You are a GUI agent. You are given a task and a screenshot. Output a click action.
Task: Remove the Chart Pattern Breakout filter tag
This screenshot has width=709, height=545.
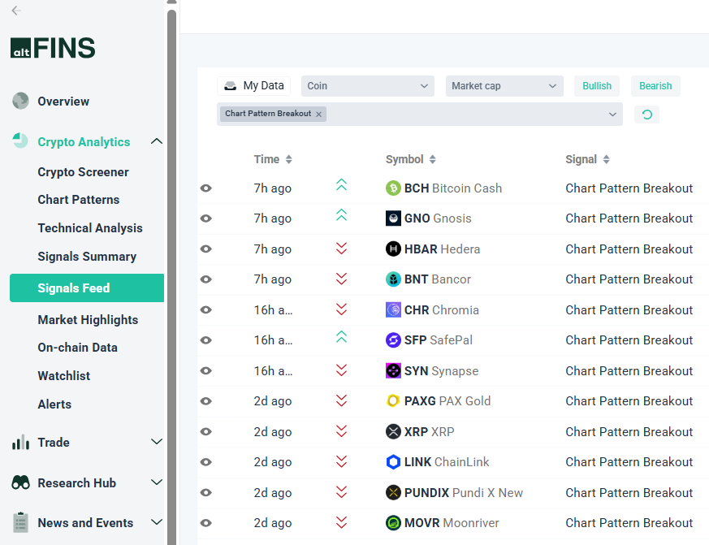[x=319, y=115]
